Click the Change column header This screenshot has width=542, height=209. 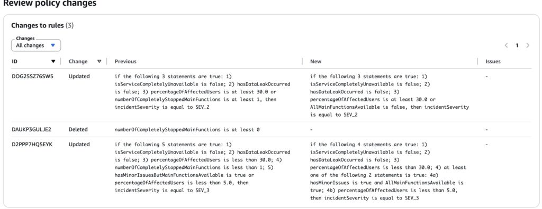pos(78,61)
